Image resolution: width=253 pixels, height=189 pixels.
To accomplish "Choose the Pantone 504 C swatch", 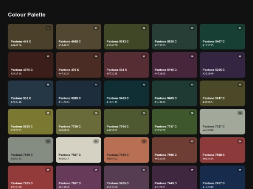I will pyautogui.click(x=126, y=65).
